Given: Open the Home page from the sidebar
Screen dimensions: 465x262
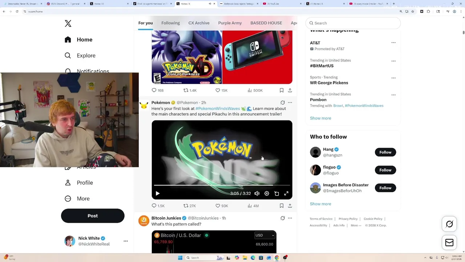Looking at the screenshot, I should (78, 40).
